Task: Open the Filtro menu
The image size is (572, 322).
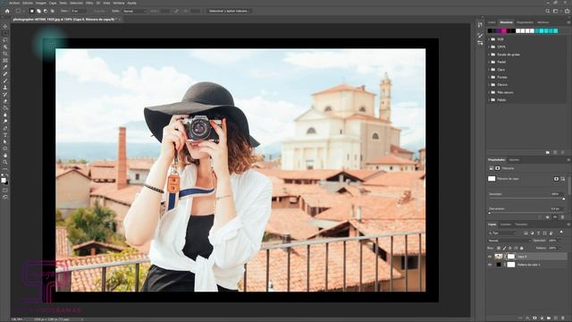Action: tap(89, 3)
